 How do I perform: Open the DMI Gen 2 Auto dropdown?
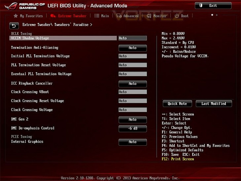pos(132,120)
